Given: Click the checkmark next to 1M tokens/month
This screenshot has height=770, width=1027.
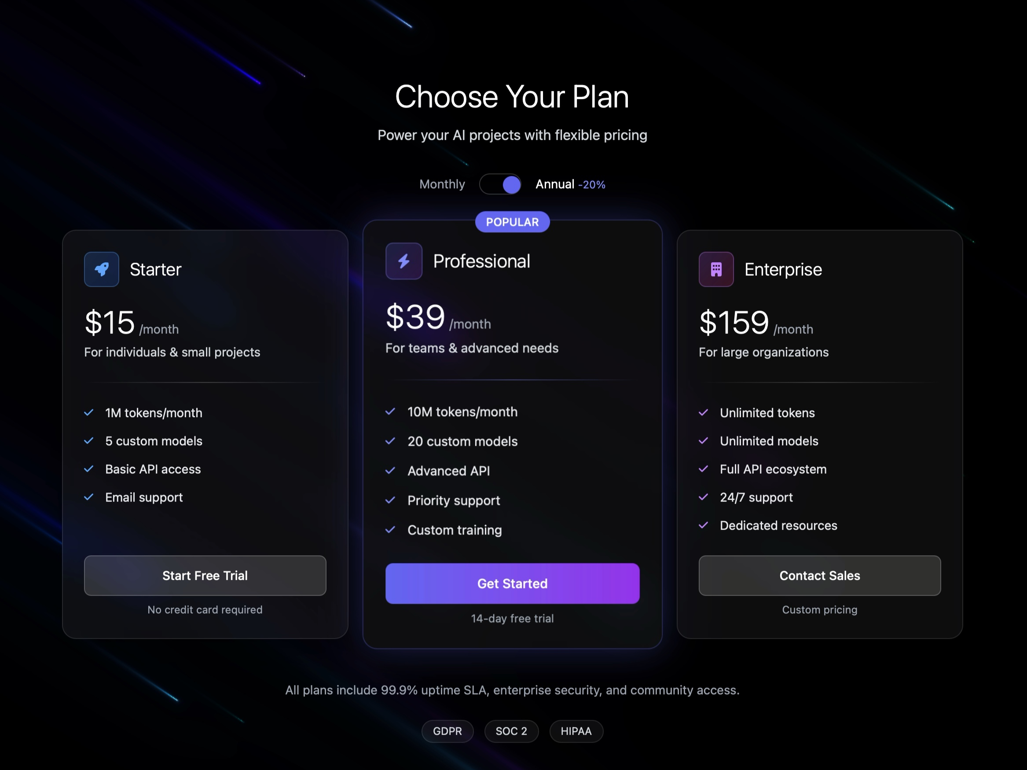Looking at the screenshot, I should pos(89,413).
